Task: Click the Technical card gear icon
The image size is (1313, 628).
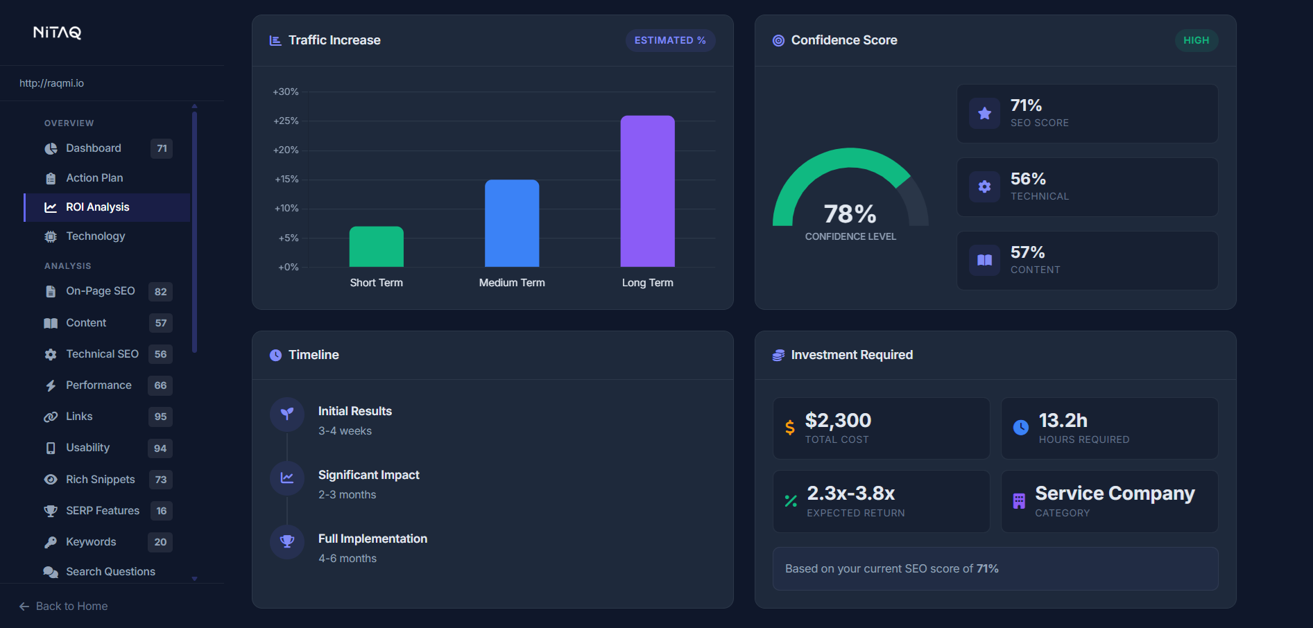Action: (984, 186)
